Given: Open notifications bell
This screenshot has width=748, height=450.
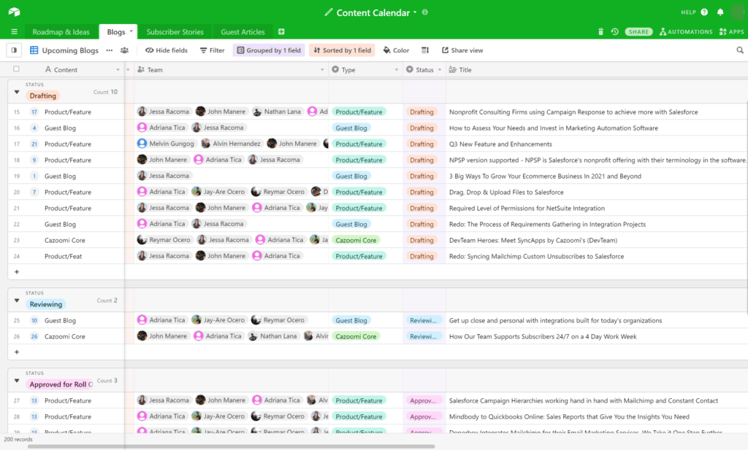Looking at the screenshot, I should (x=720, y=12).
